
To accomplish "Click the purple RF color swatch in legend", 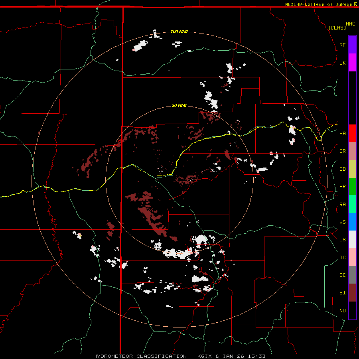I will pos(352,45).
